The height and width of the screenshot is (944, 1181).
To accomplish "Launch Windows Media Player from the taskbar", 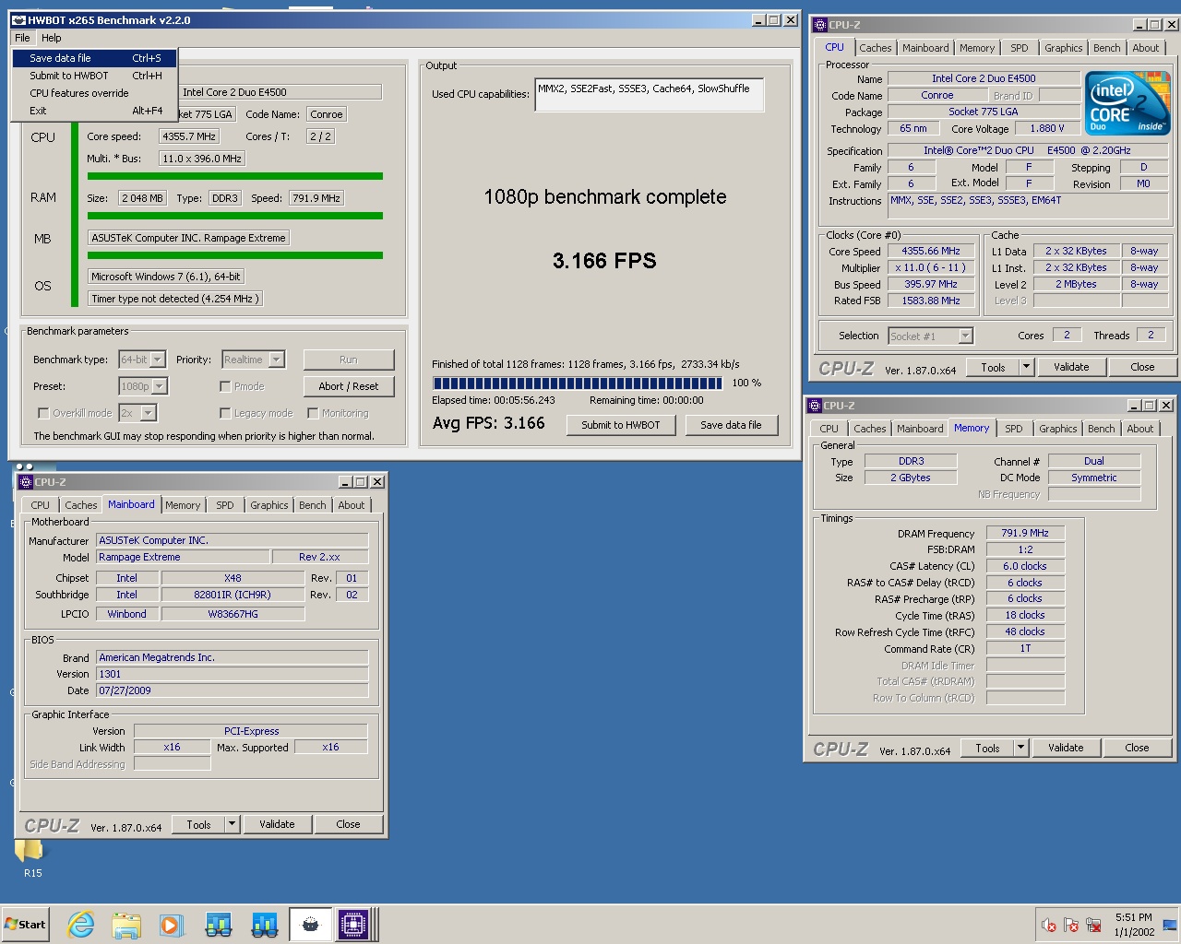I will coord(172,924).
